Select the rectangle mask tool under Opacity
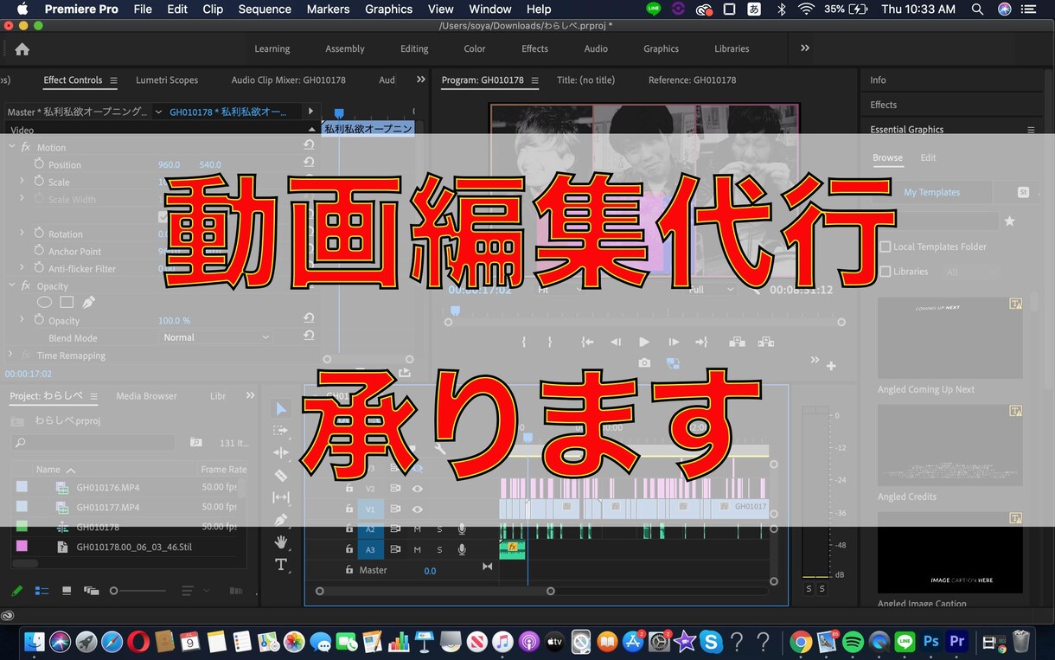This screenshot has width=1055, height=660. 67,302
